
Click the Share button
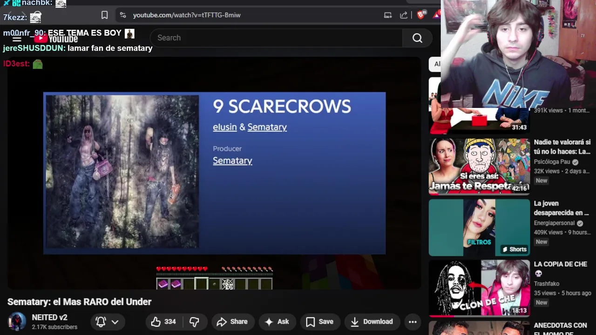coord(232,322)
